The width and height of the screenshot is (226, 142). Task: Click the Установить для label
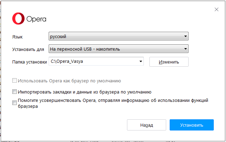(x=28, y=50)
